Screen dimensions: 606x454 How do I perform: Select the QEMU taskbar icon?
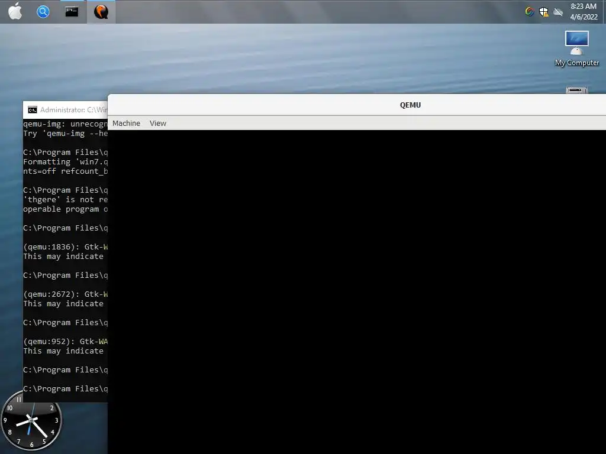coord(101,12)
